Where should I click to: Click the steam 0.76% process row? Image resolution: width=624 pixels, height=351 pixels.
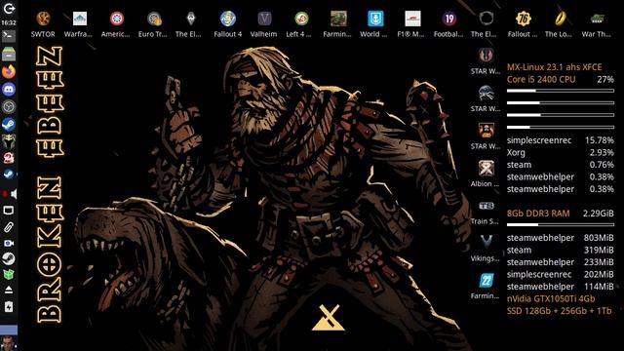click(x=561, y=165)
